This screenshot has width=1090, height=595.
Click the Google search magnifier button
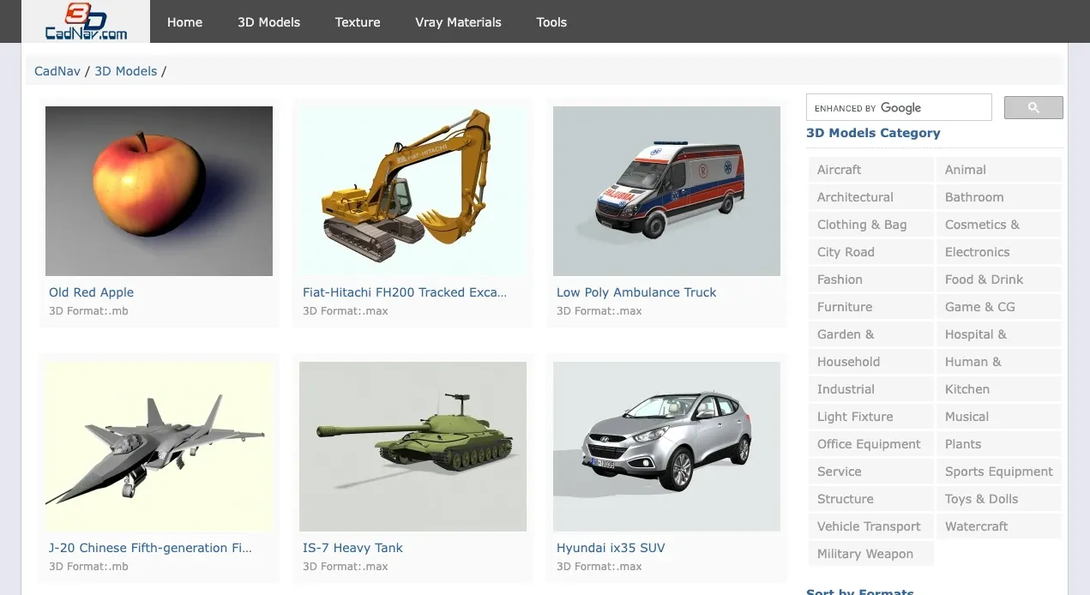1033,107
